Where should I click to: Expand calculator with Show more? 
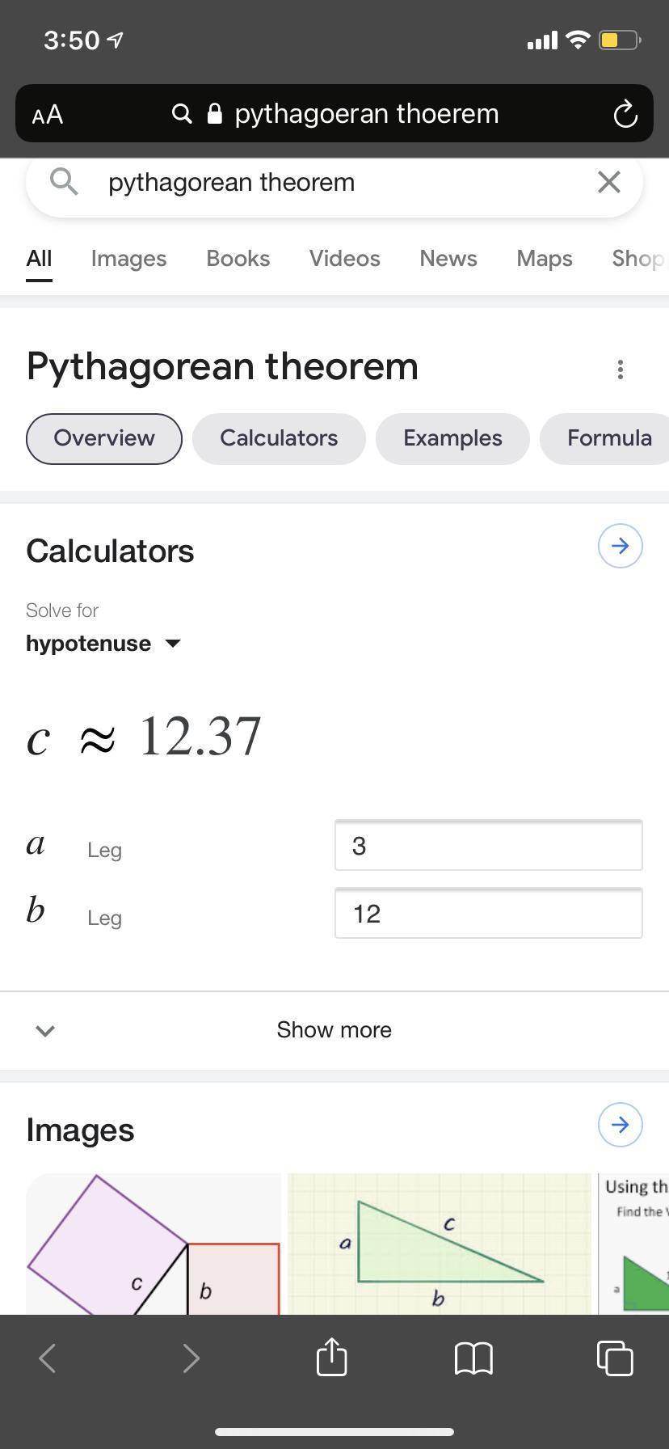click(334, 1030)
